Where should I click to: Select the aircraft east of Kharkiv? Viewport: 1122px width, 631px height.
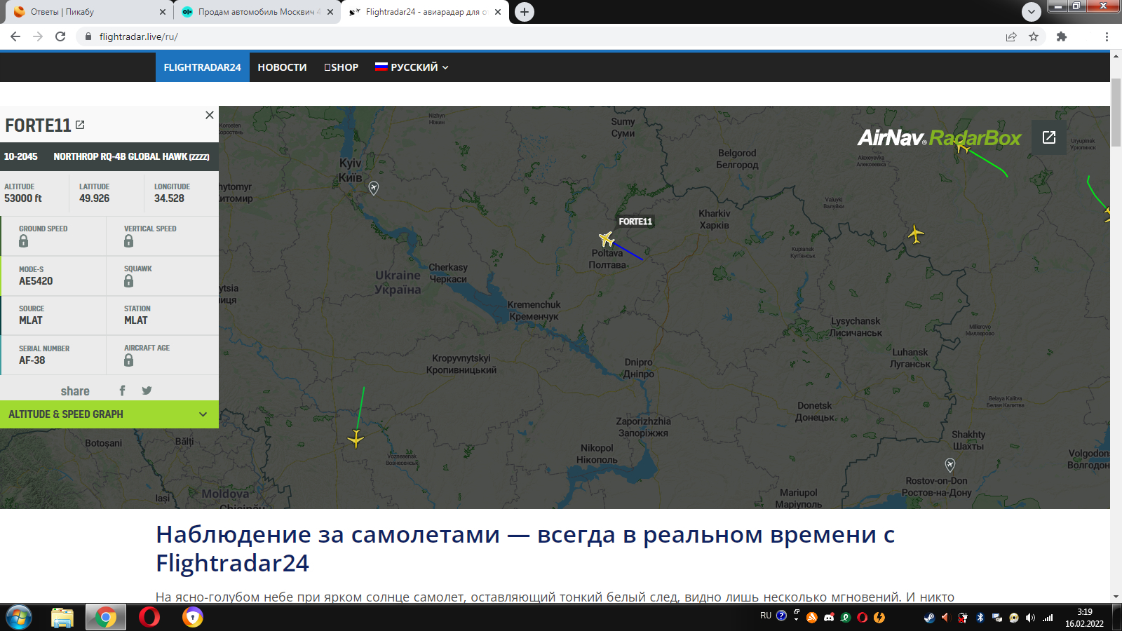point(915,233)
